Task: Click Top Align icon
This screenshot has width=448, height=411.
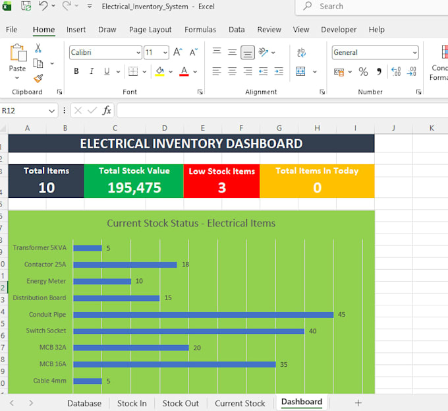Action: (217, 52)
